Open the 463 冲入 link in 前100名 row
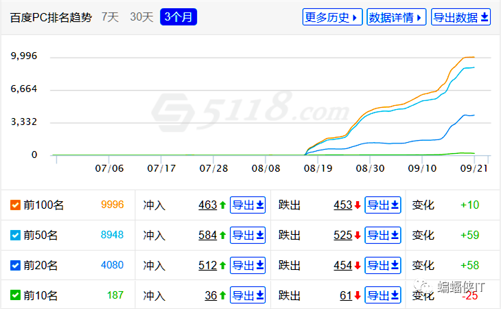Viewport: 501px width, 309px height. pyautogui.click(x=208, y=205)
